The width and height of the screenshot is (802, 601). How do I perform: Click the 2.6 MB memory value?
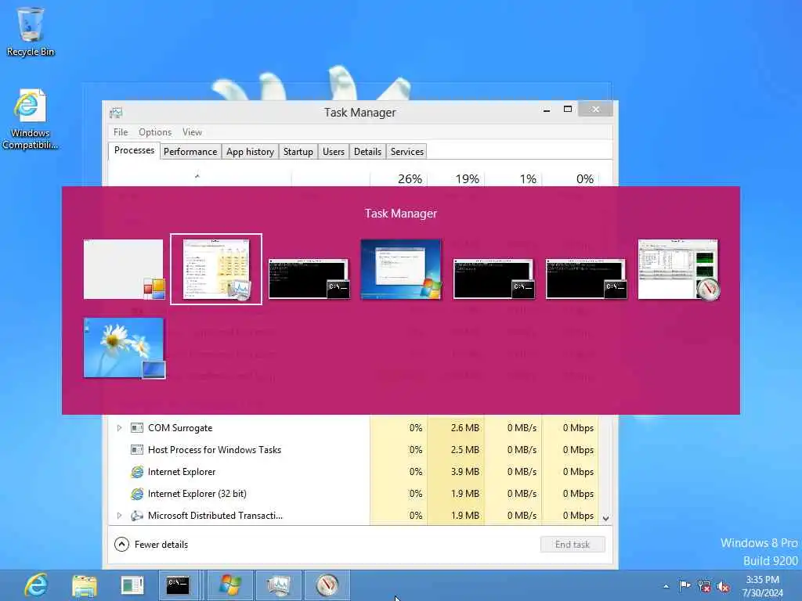click(465, 428)
